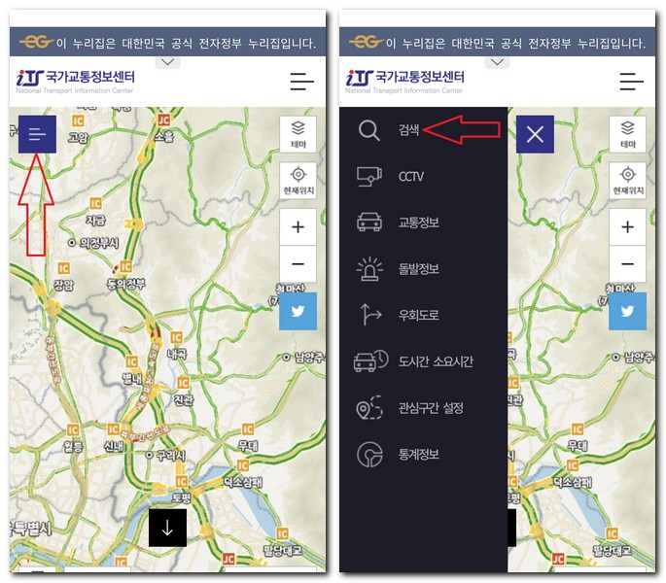Expand the e-government banner chevron on left screen

coord(168,62)
